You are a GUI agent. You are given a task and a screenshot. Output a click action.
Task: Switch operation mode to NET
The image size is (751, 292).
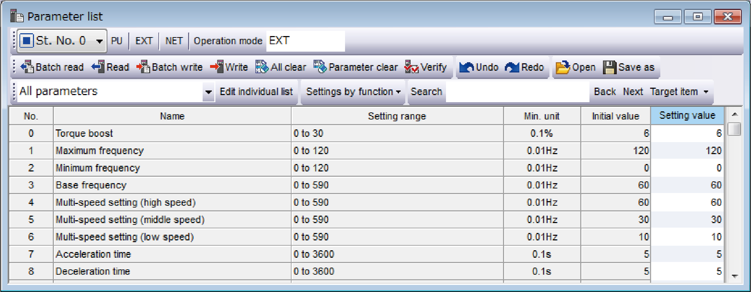pos(174,41)
